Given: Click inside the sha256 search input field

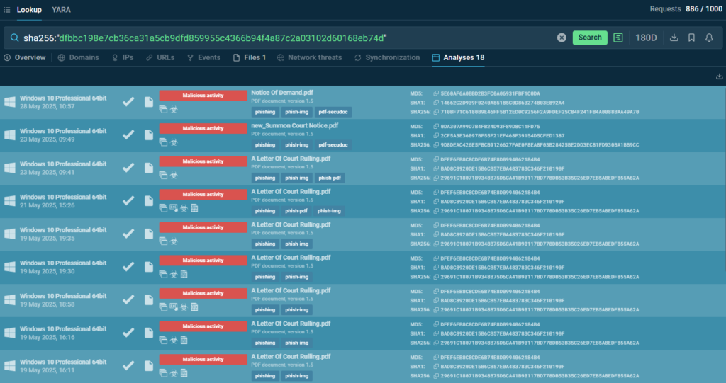Looking at the screenshot, I should click(x=284, y=38).
